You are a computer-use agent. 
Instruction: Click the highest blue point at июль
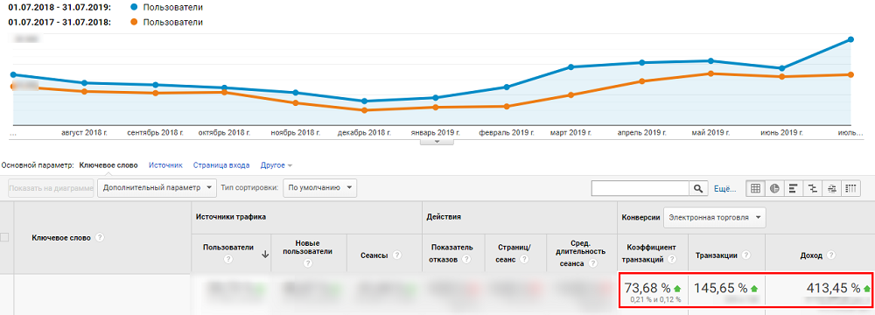[850, 39]
